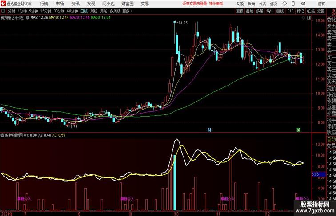Click the 神州泰岳(日线) chart title
Viewport: 336px width, 216px height.
tap(12, 18)
